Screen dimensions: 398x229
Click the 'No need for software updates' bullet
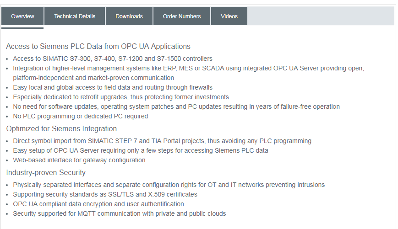tap(176, 107)
